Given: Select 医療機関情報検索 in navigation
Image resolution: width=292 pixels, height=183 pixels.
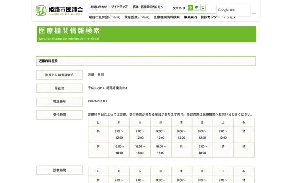Looking at the screenshot, I should coord(167,17).
